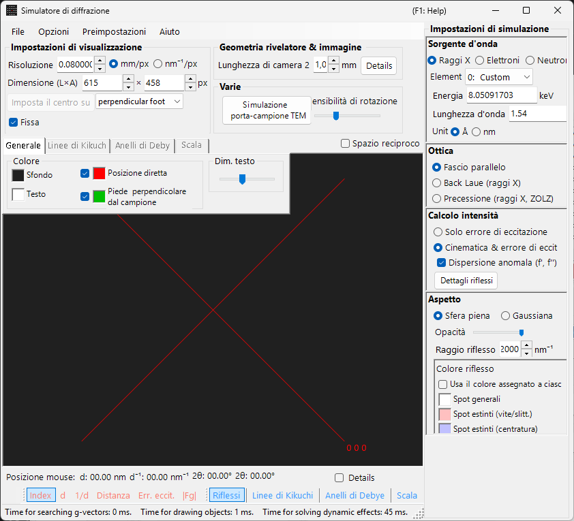Open the Element Custom dropdown

tap(498, 77)
